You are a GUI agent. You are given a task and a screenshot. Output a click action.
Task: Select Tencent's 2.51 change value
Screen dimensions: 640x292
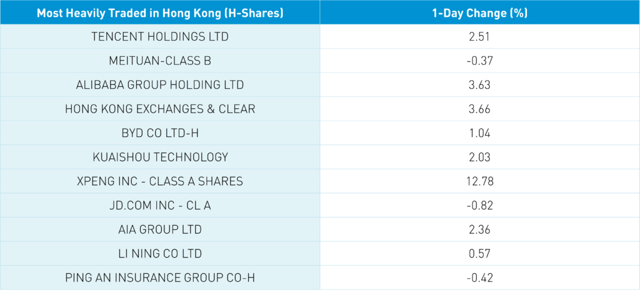pyautogui.click(x=479, y=36)
